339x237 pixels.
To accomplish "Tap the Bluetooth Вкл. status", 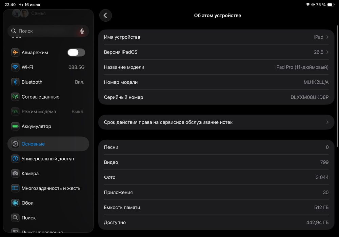I will [80, 82].
